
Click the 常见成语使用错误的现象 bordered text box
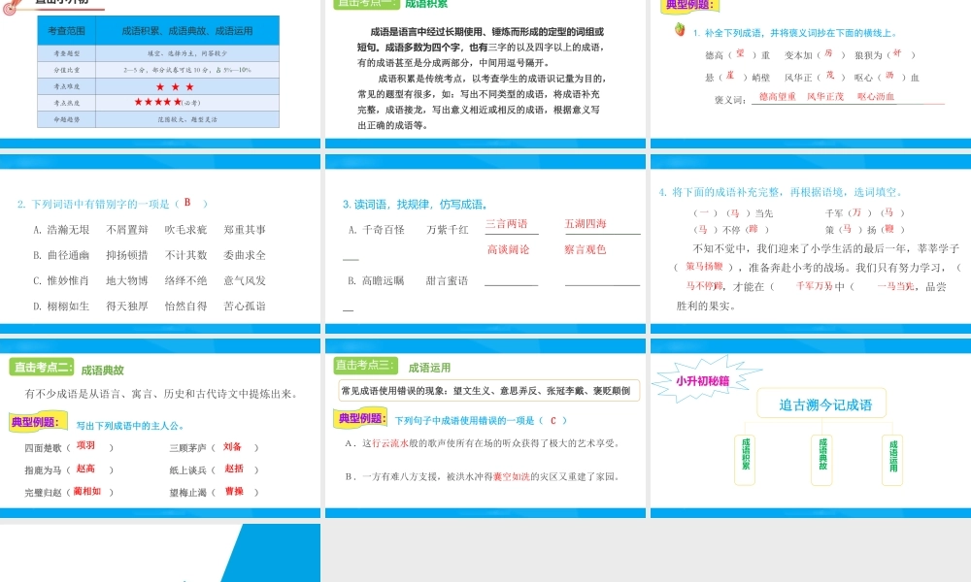coord(489,390)
